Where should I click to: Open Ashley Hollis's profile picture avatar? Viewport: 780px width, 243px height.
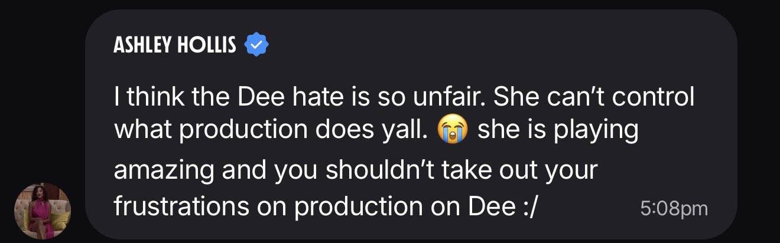[43, 211]
